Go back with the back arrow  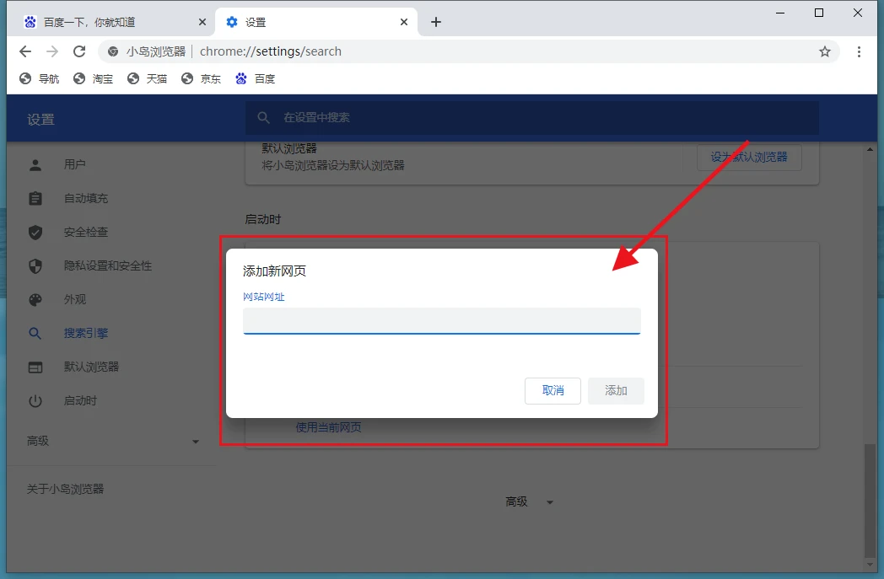(x=25, y=51)
